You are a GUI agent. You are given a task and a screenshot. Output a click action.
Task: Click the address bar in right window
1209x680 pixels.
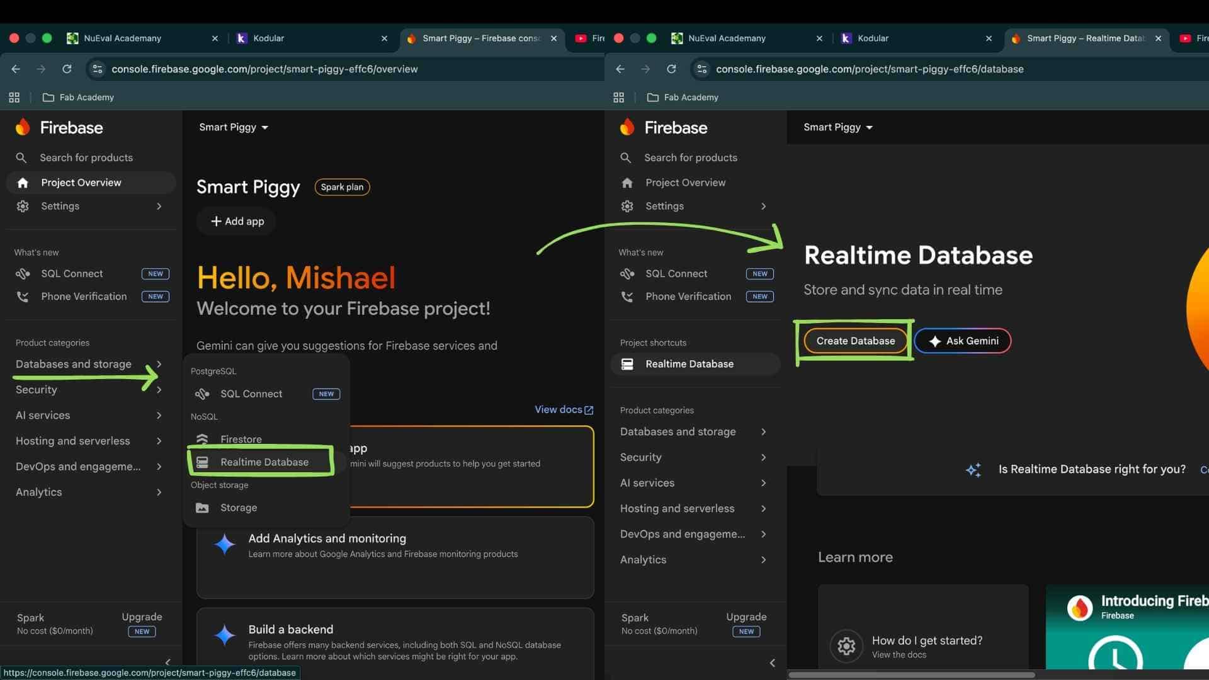(950, 69)
